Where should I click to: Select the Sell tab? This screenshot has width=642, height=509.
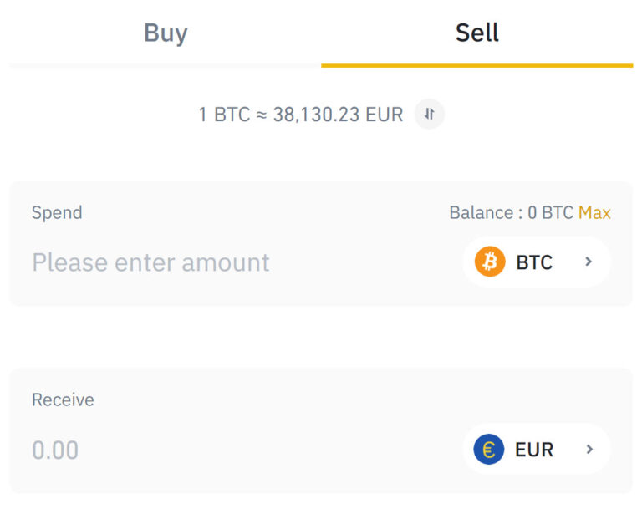477,33
